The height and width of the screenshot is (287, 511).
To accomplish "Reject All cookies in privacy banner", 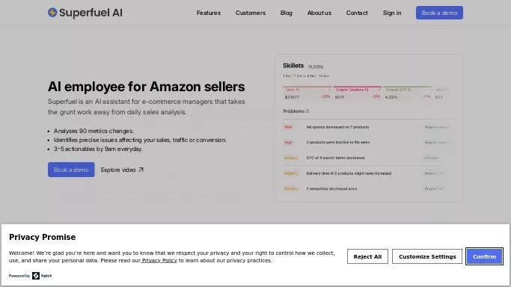I will pos(367,256).
